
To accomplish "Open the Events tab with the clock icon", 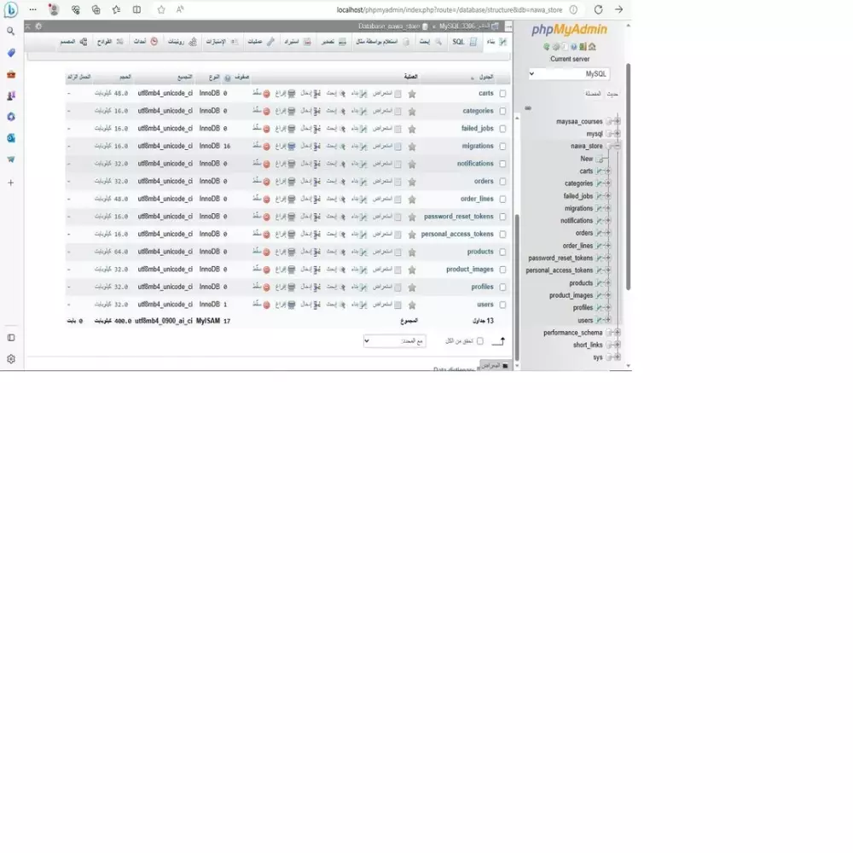I will 146,42.
